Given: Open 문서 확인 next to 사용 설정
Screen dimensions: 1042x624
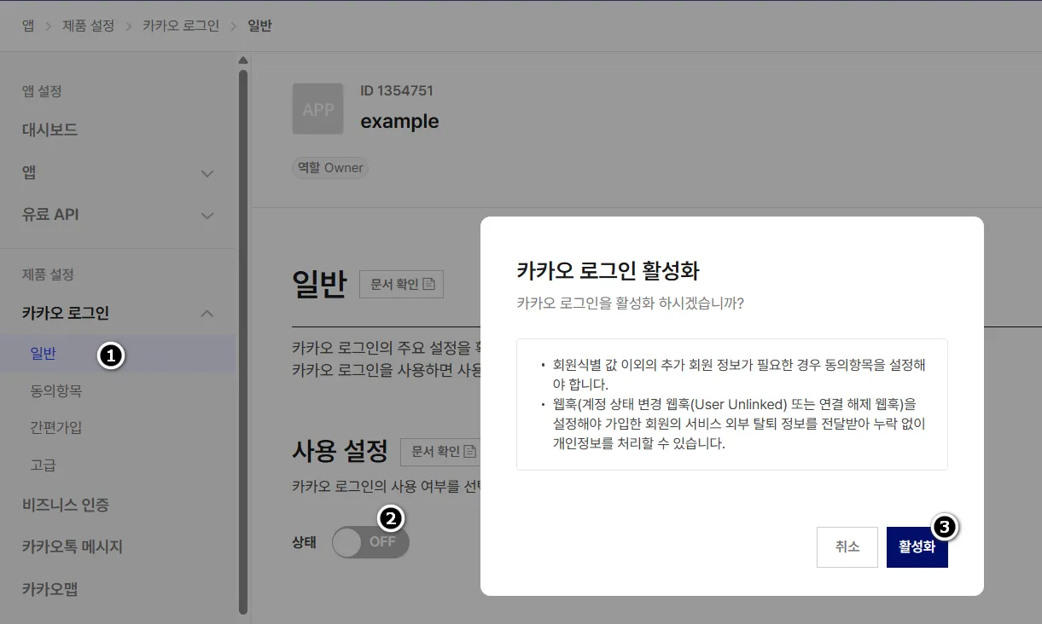Looking at the screenshot, I should tap(440, 452).
